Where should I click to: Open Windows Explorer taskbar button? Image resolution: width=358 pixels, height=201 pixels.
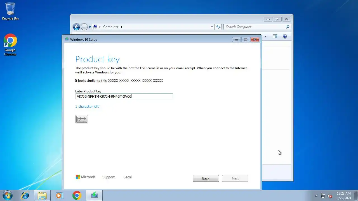tap(42, 195)
